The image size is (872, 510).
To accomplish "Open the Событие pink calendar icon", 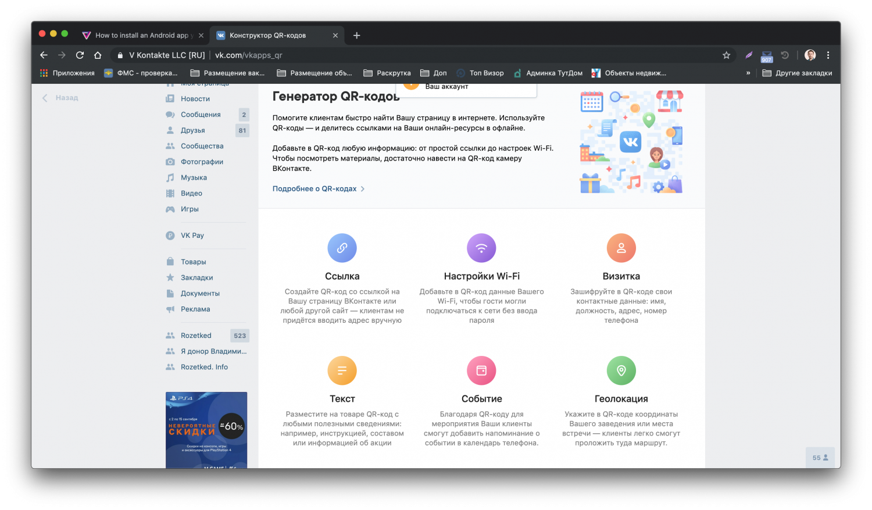I will tap(481, 370).
